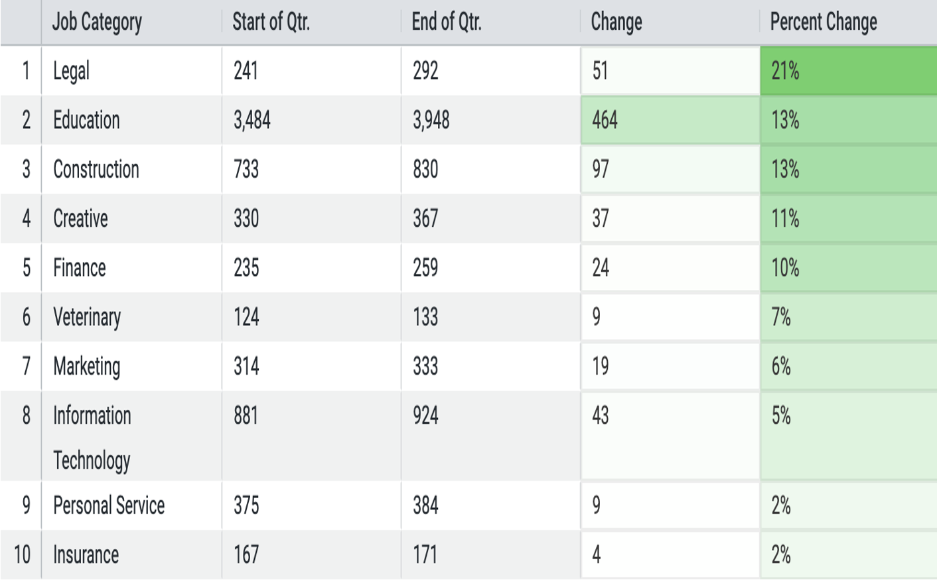Select Finance end of quarter value 259
Image resolution: width=937 pixels, height=581 pixels.
(x=490, y=267)
